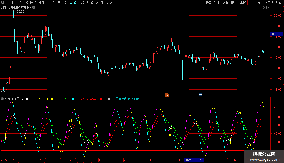284x163 pixels.
Task: Click the 钢研高纳(日线.前复权) chart title
Action: coord(16,8)
